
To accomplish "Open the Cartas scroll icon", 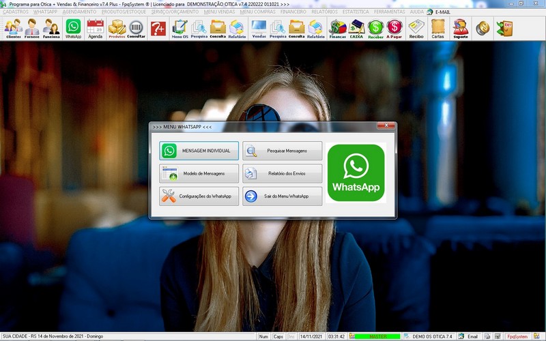I will (437, 29).
